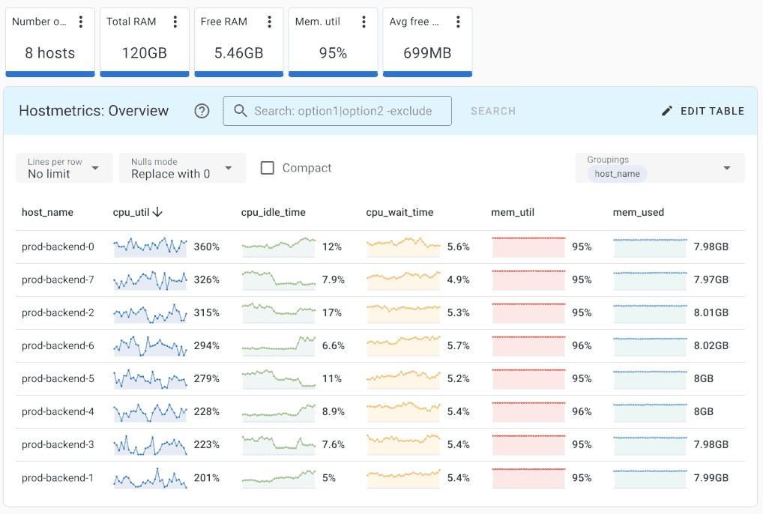Click the Edit Table button
Screen dimensions: 763x514
(702, 111)
